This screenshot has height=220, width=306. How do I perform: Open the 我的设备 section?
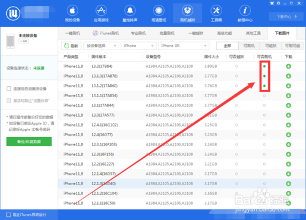coord(72,13)
